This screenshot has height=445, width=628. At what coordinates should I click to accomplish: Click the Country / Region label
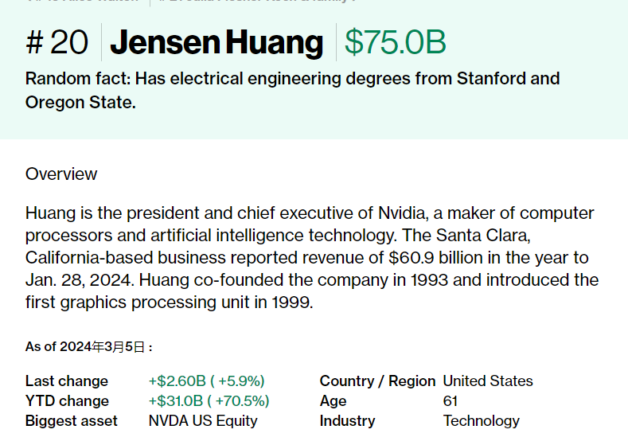(377, 381)
